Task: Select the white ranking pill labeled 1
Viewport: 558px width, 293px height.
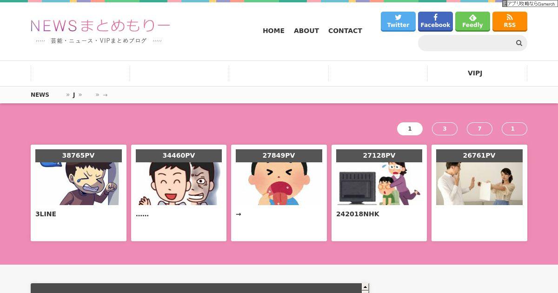Action: (x=410, y=129)
